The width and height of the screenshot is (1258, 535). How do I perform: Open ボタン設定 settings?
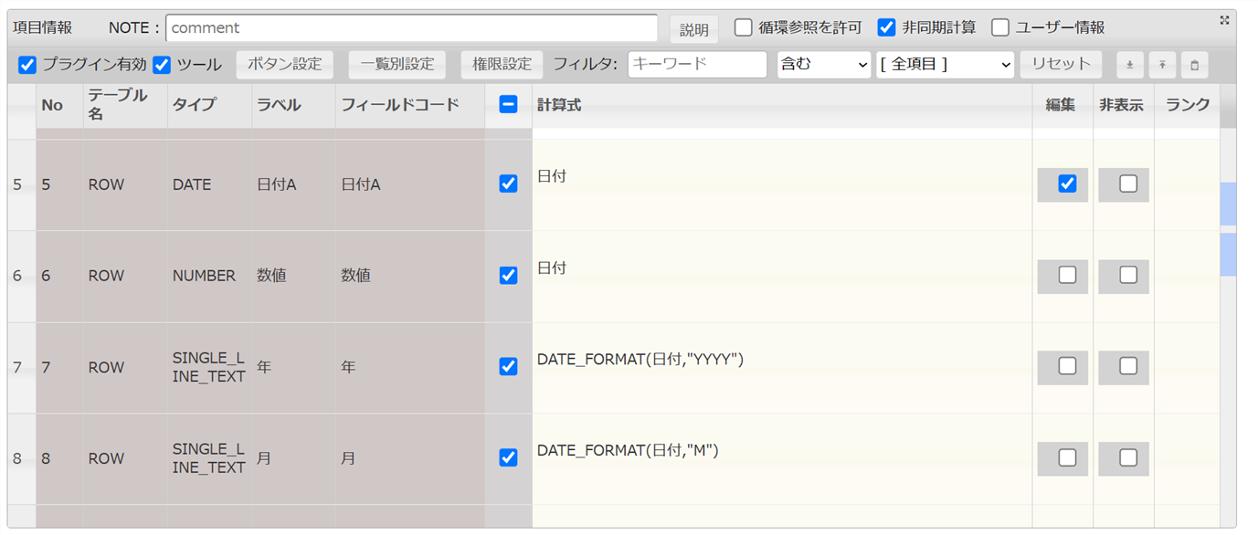pyautogui.click(x=284, y=64)
